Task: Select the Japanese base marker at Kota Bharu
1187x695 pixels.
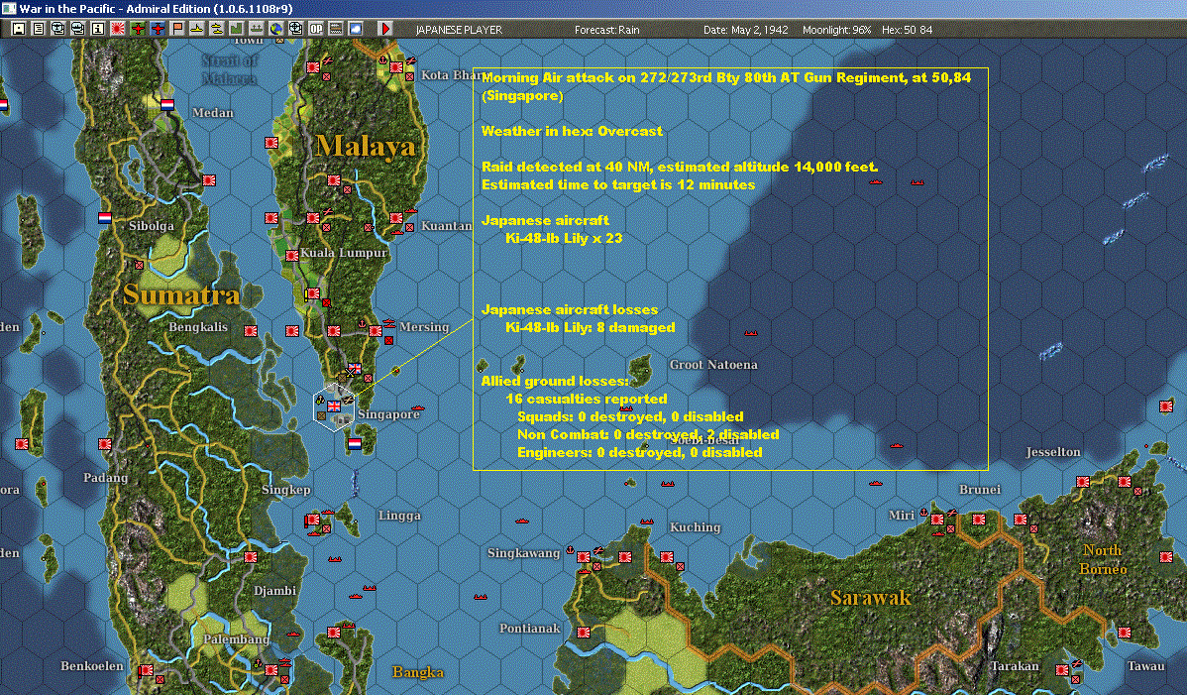Action: pyautogui.click(x=396, y=67)
